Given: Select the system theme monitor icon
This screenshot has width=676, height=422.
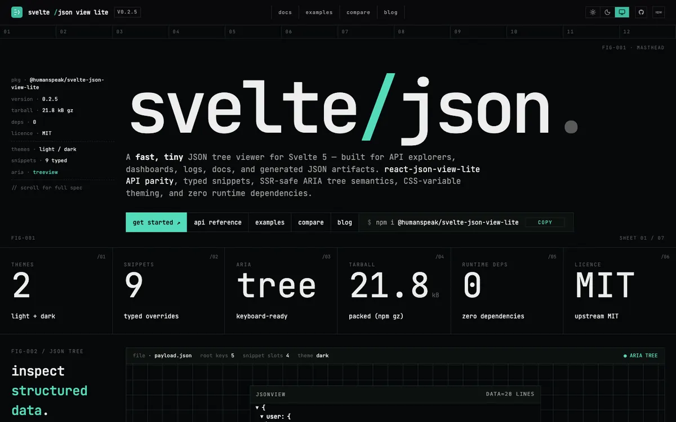Looking at the screenshot, I should 622,12.
